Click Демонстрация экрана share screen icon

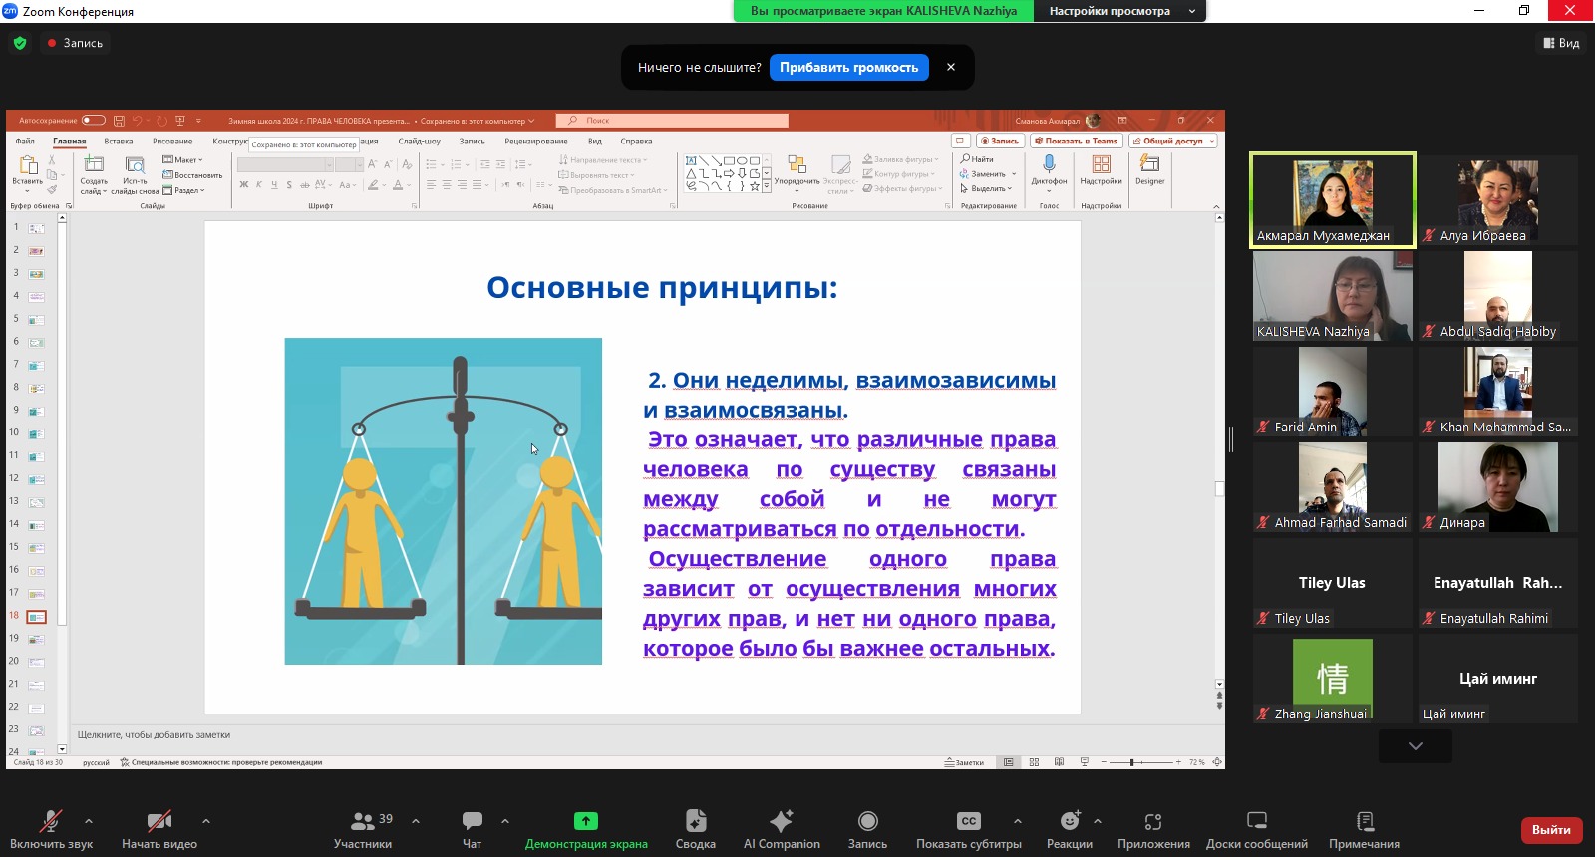(586, 821)
